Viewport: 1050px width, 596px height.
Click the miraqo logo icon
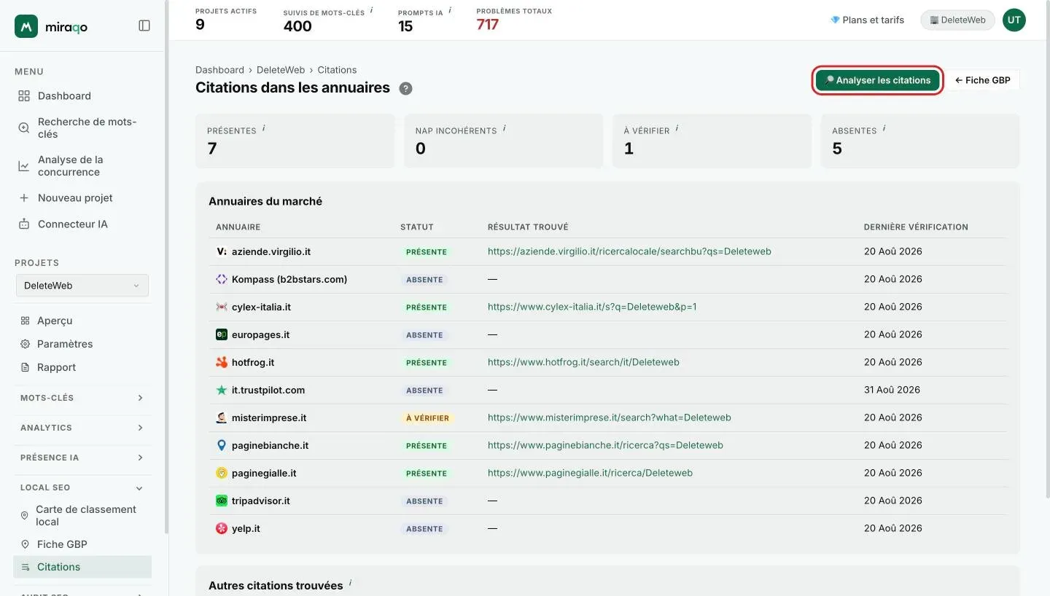26,26
